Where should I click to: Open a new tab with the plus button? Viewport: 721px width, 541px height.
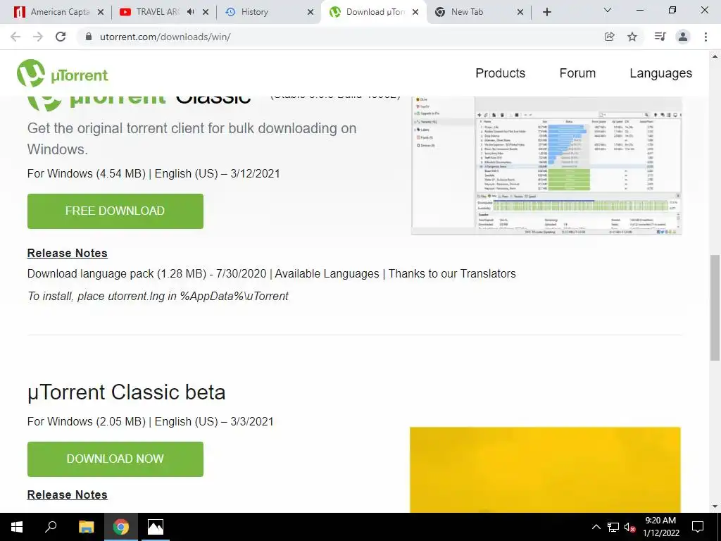546,12
